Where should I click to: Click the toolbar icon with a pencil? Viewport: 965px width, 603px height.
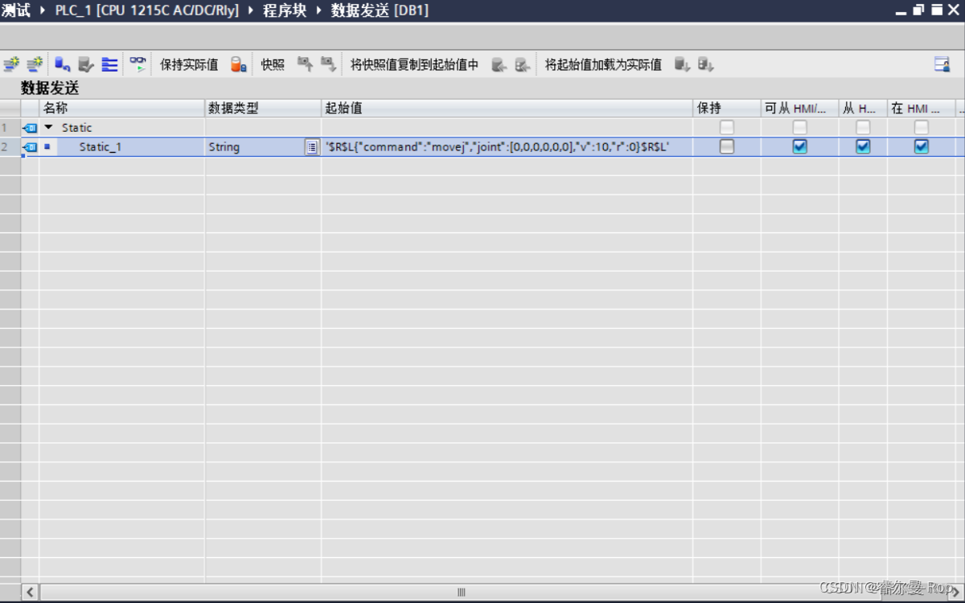(86, 64)
